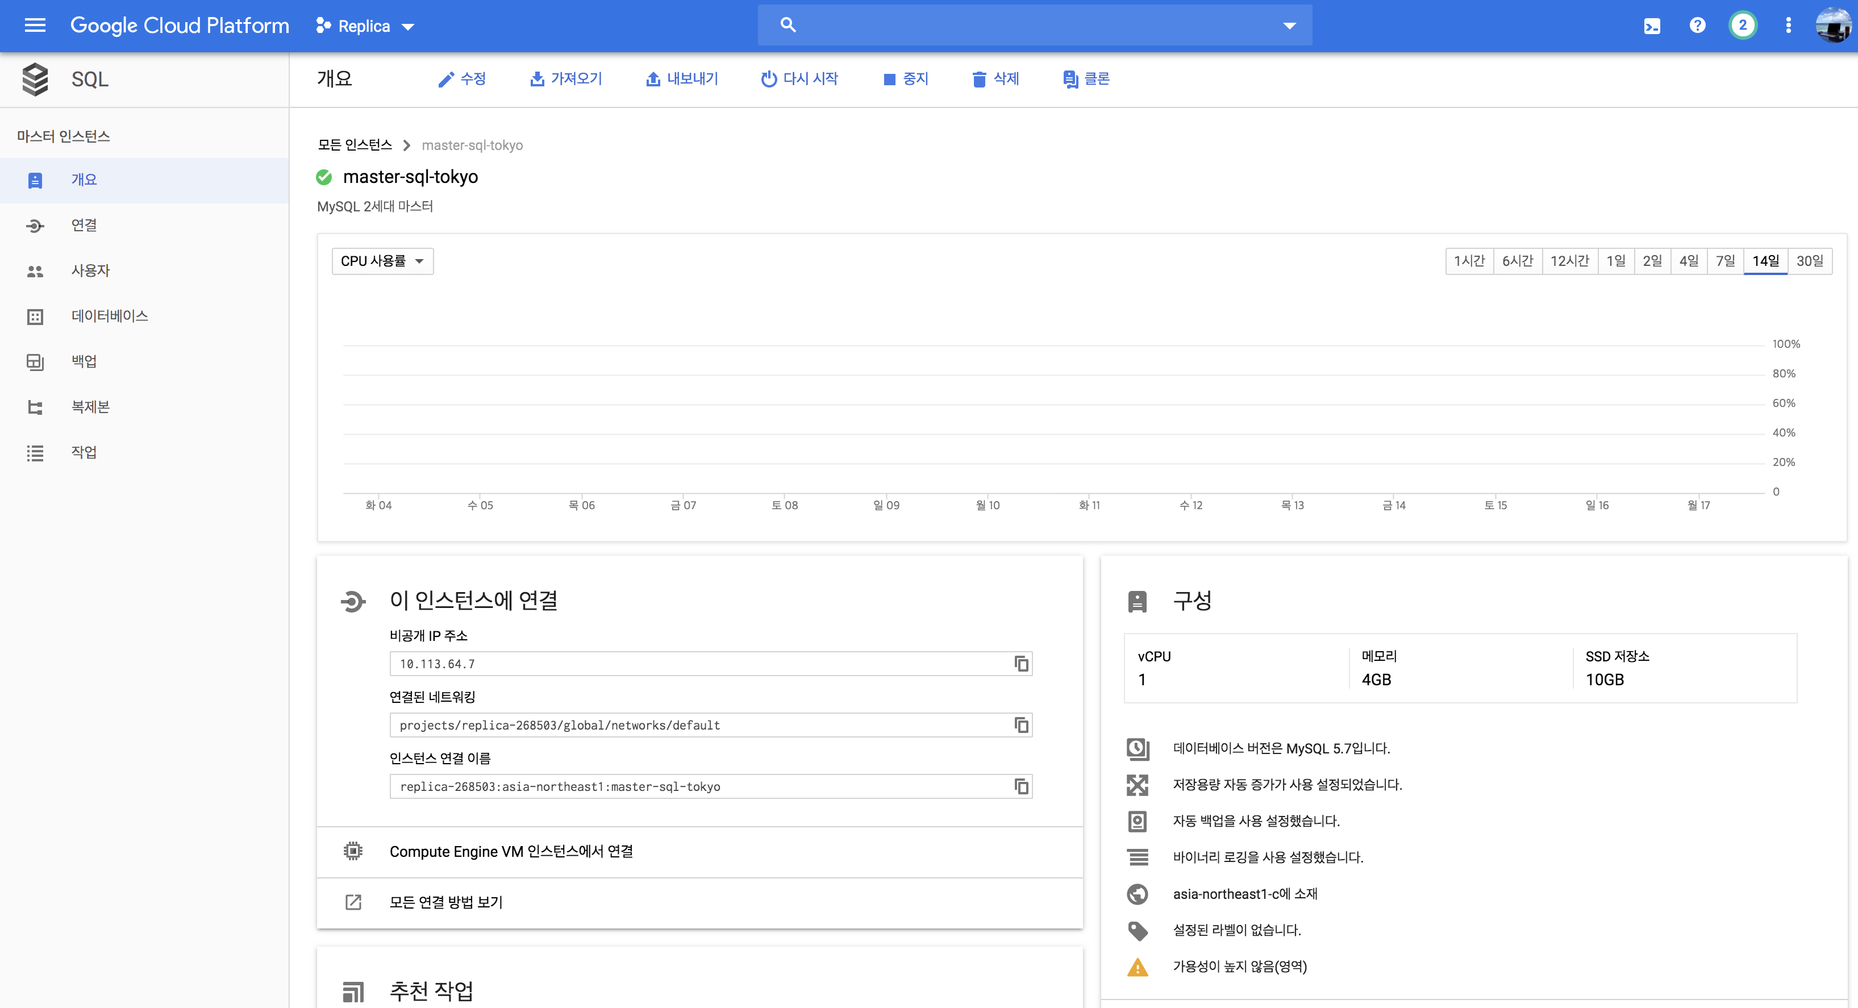
Task: Click 클론 to clone the instance
Action: pyautogui.click(x=1086, y=78)
